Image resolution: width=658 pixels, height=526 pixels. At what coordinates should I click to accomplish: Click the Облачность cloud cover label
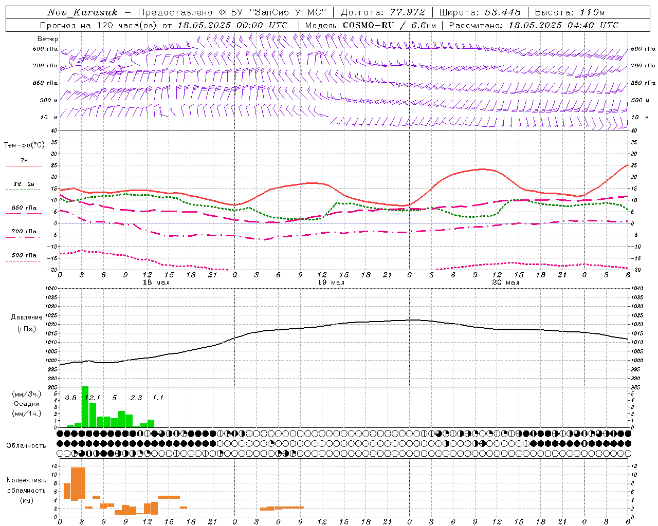[26, 446]
